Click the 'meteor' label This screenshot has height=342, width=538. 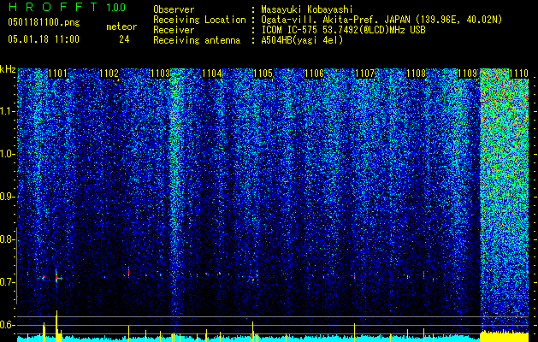[121, 27]
